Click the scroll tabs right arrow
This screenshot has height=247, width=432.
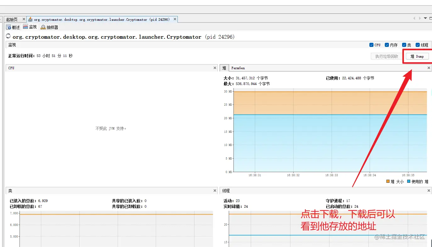coord(420,19)
